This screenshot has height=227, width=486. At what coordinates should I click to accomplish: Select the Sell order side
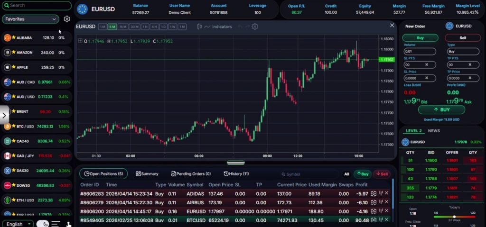(462, 38)
